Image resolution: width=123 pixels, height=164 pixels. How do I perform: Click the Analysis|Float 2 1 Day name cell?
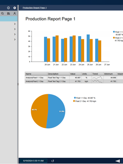pos(36,81)
